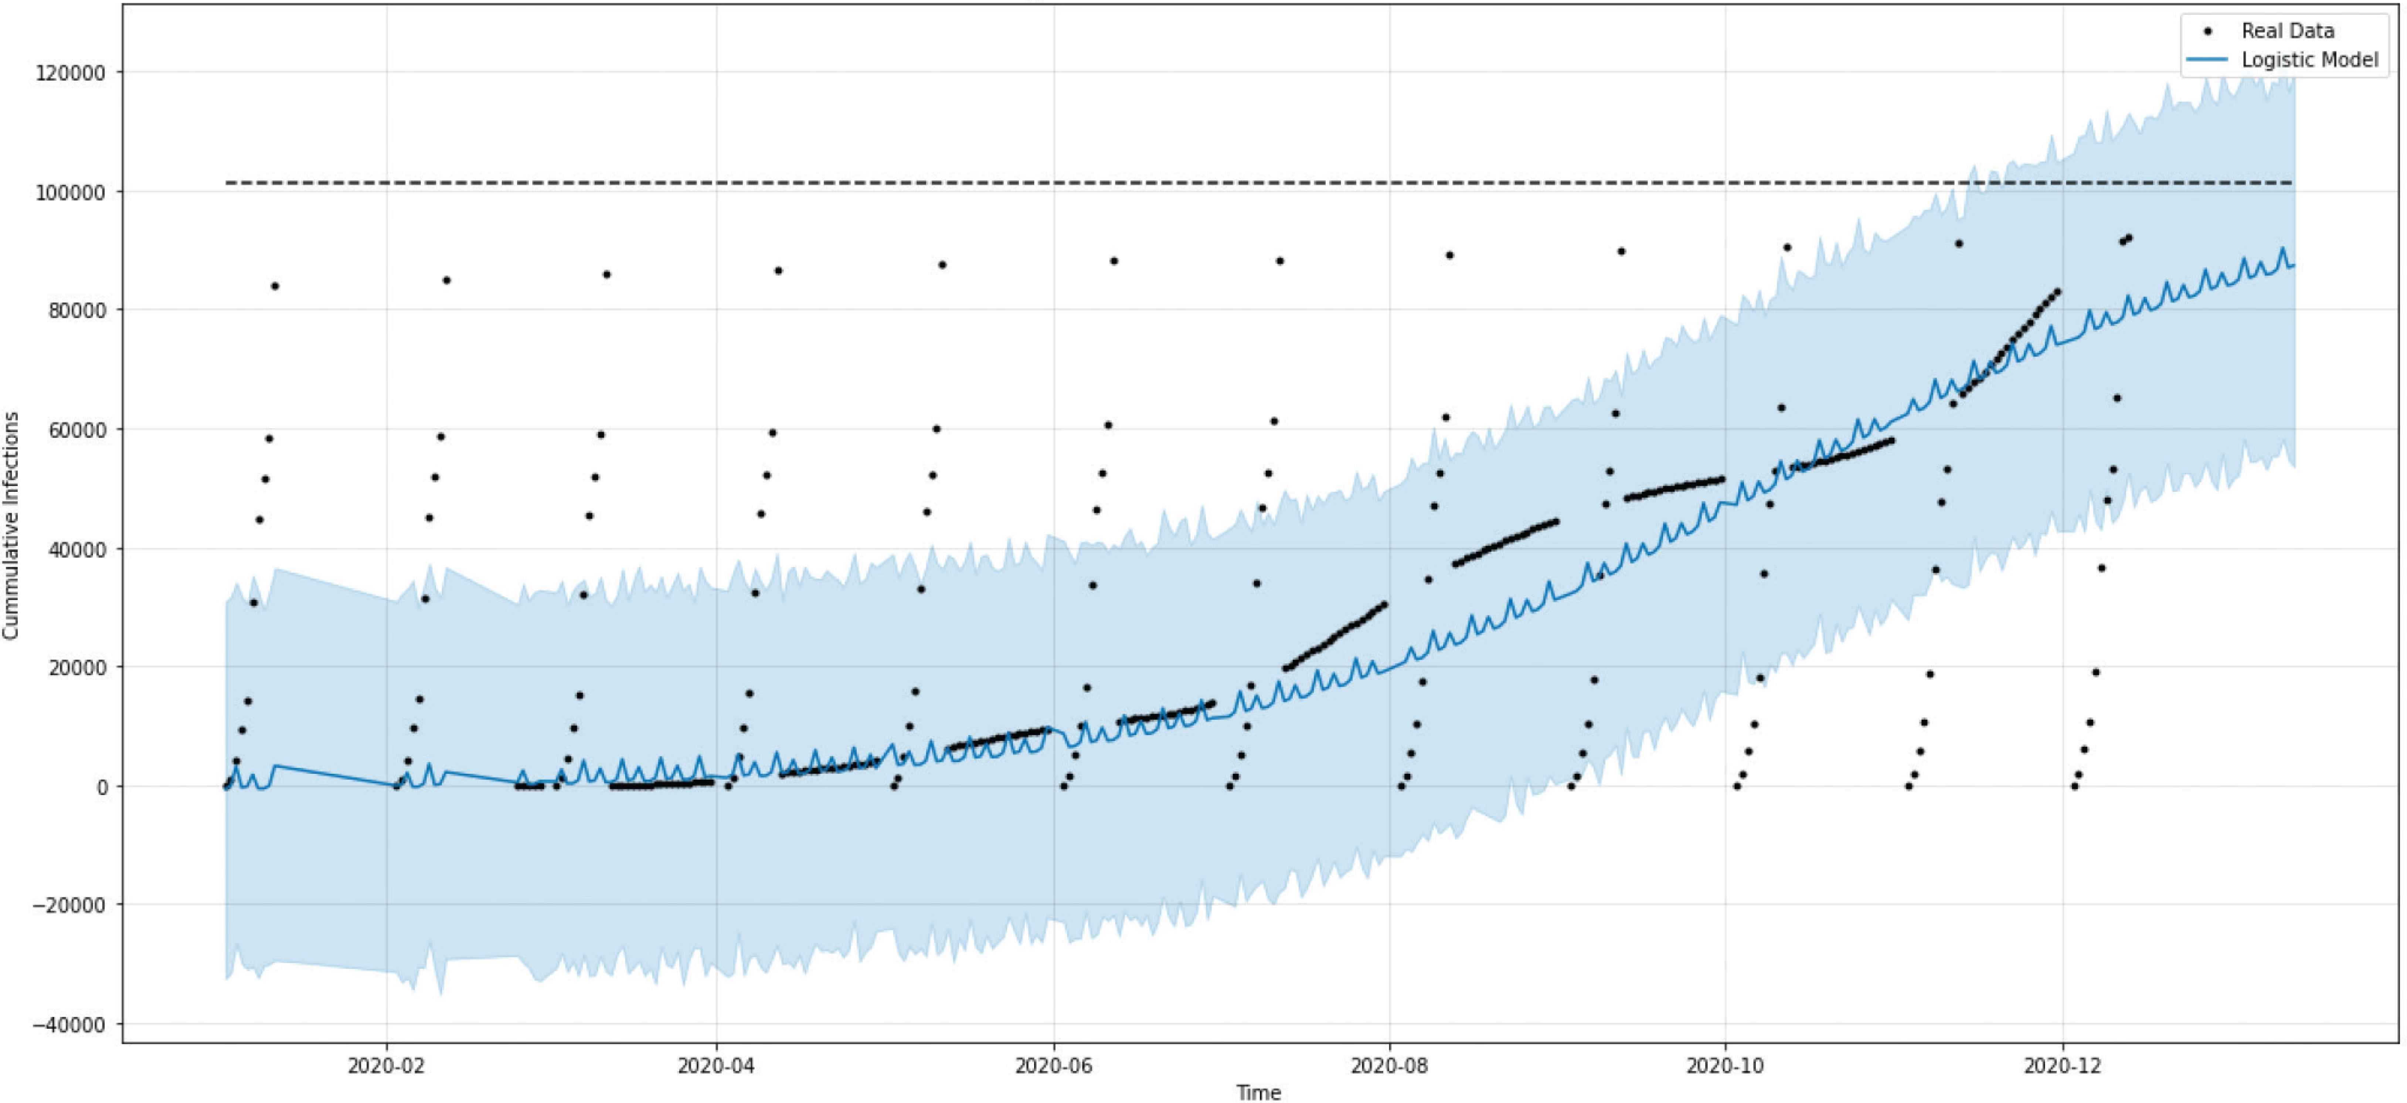Click the 2020-12 x-axis tick label
The image size is (2407, 1103).
click(x=2062, y=1066)
